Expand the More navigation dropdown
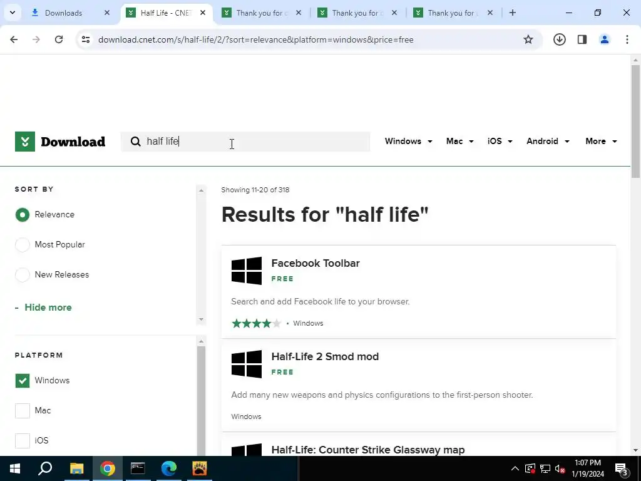 click(601, 141)
